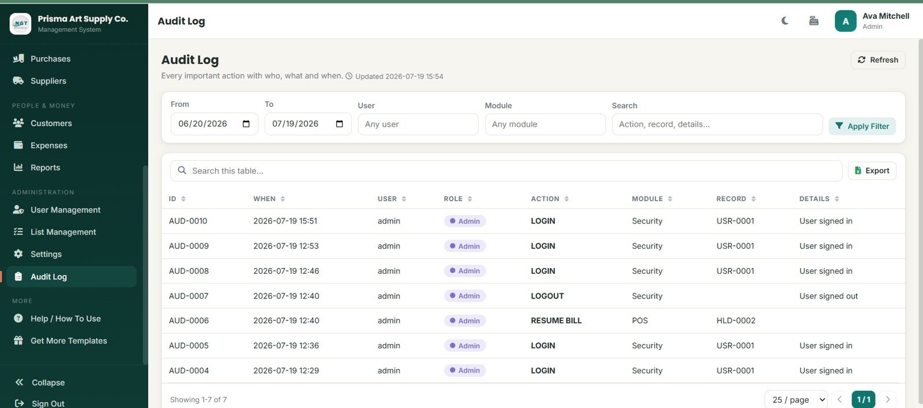The image size is (923, 408).
Task: Click the Collapse sidebar label
Action: (48, 383)
